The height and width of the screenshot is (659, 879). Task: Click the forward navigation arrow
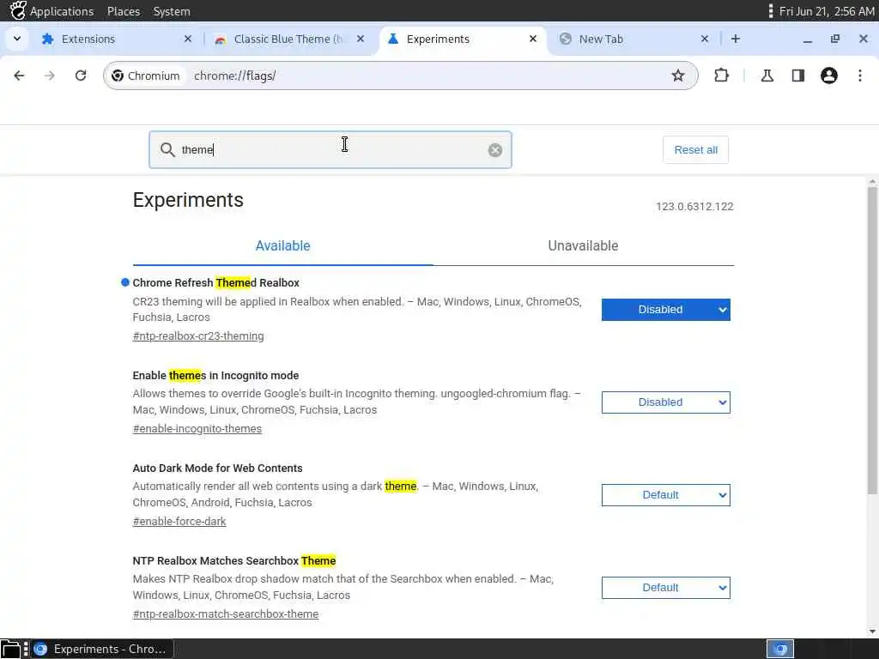point(50,76)
